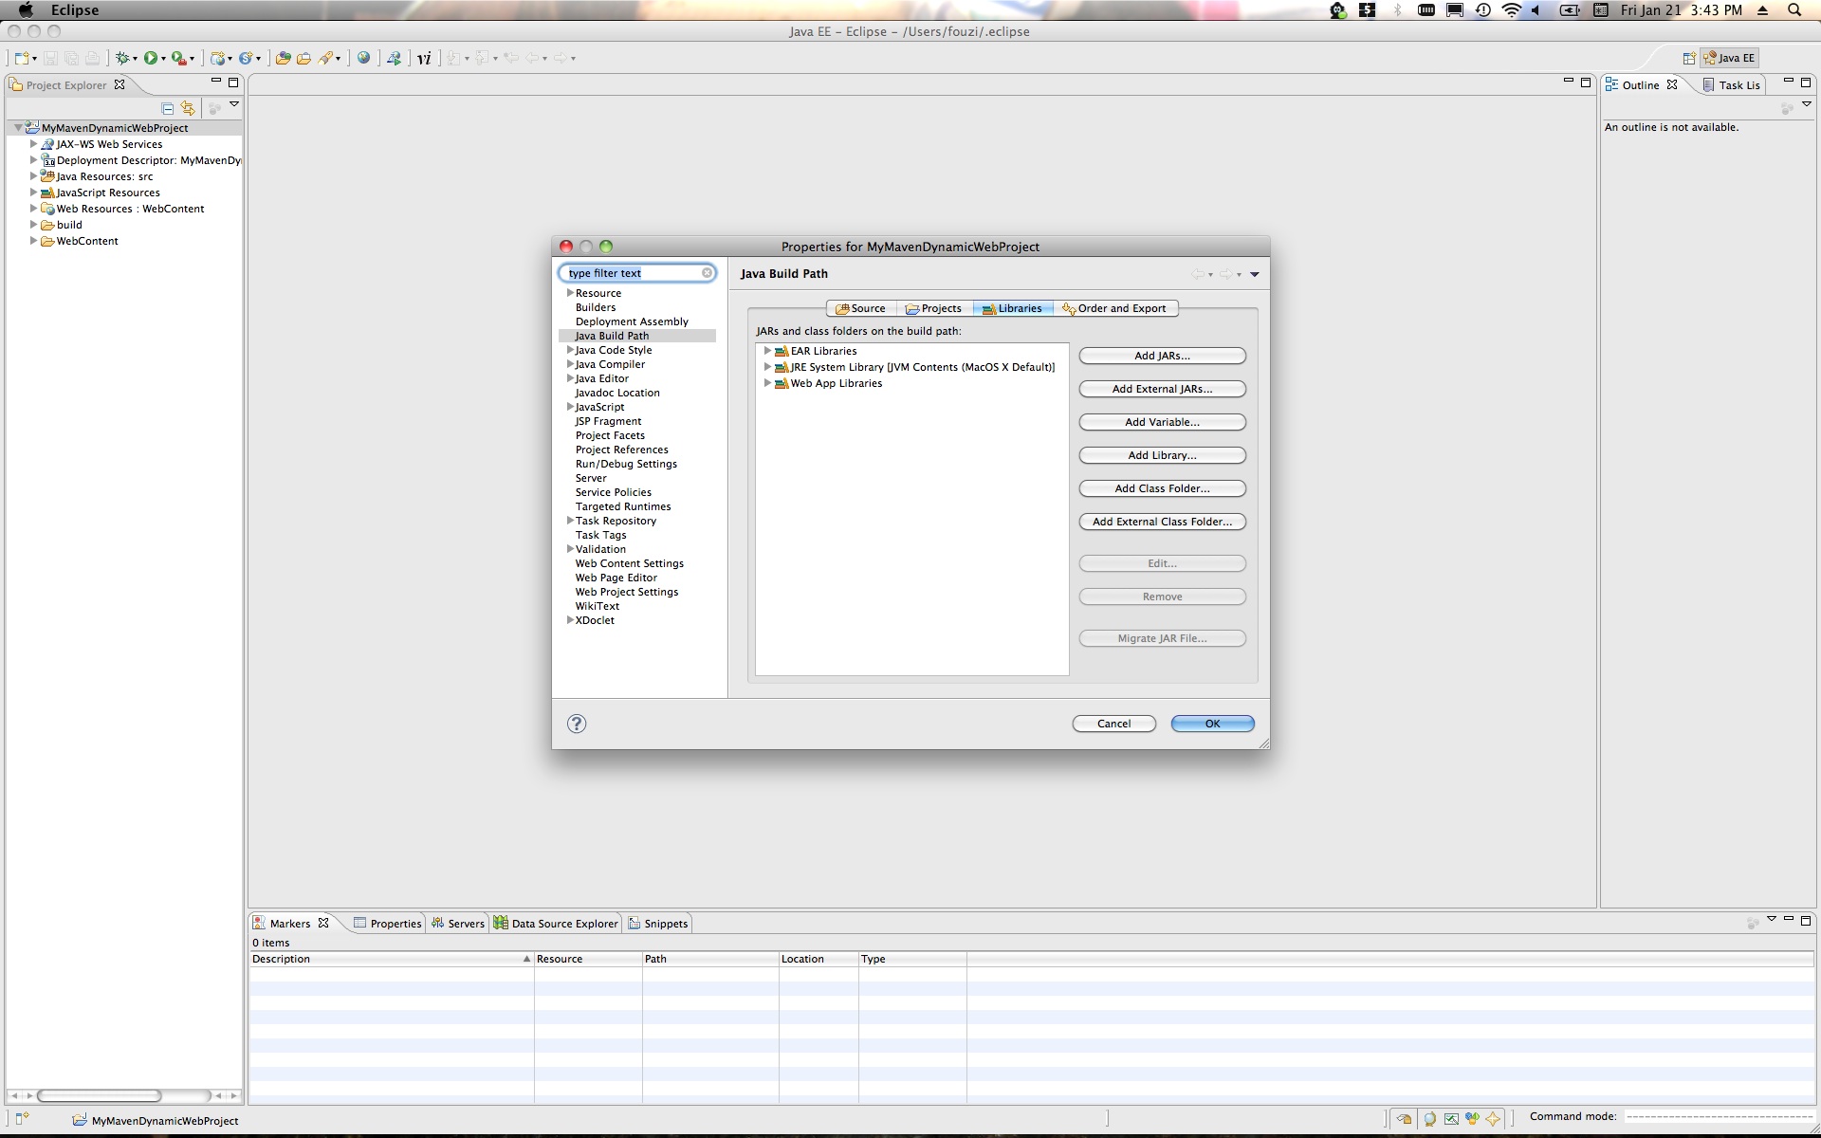1821x1138 pixels.
Task: Click Add External JARs... button
Action: click(1162, 389)
